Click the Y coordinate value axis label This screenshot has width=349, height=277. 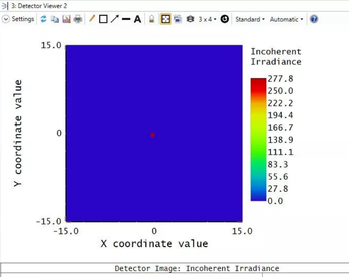(x=18, y=133)
